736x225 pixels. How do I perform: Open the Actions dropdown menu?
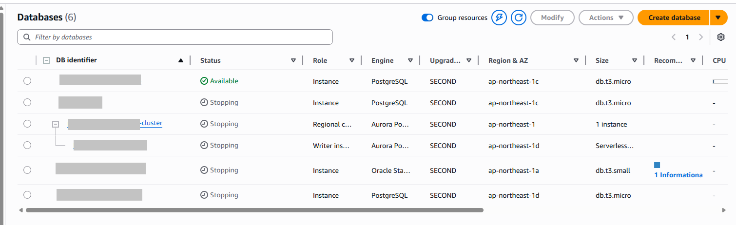[606, 18]
